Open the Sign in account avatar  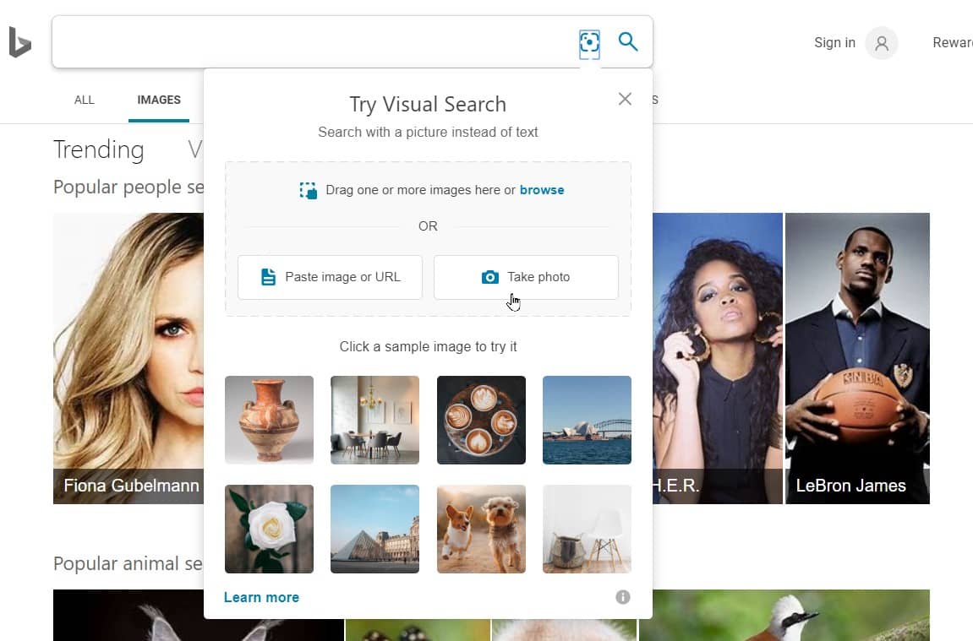pyautogui.click(x=882, y=43)
